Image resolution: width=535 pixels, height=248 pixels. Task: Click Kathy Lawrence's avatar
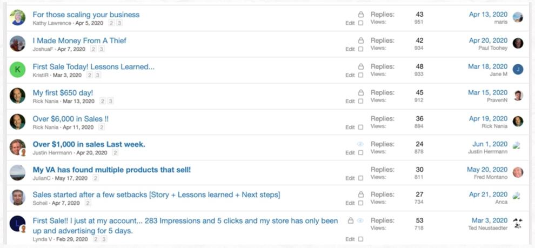[17, 17]
